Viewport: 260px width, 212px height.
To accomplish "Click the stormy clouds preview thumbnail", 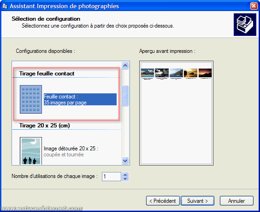I will click(162, 73).
